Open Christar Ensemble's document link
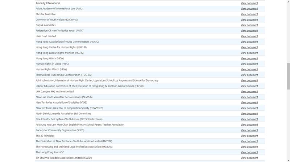This screenshot has height=162, width=290. [x=249, y=14]
